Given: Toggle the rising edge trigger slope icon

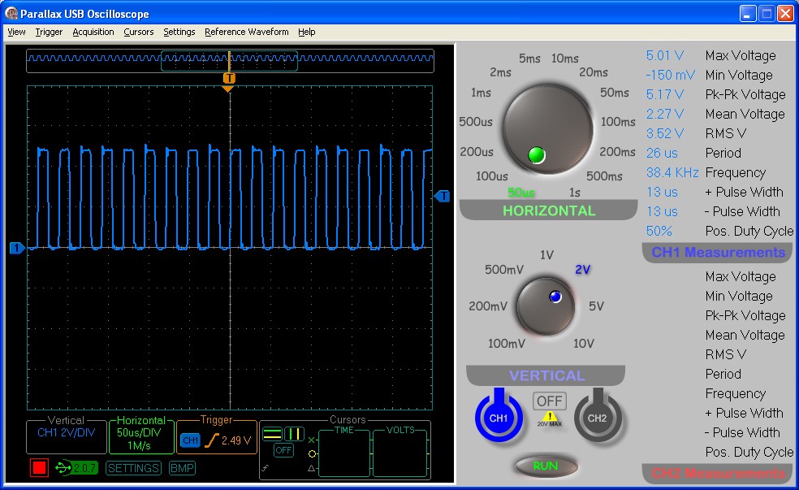Looking at the screenshot, I should tap(211, 440).
